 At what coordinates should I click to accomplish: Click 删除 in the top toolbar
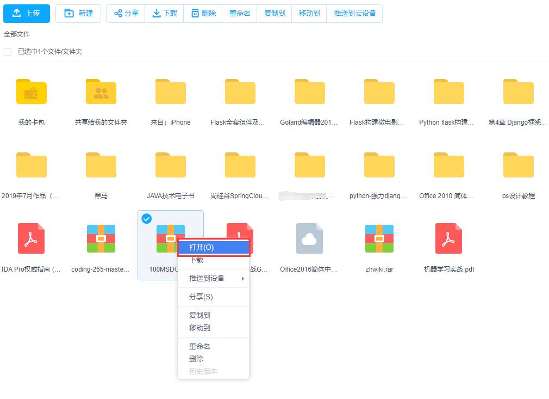tap(203, 13)
